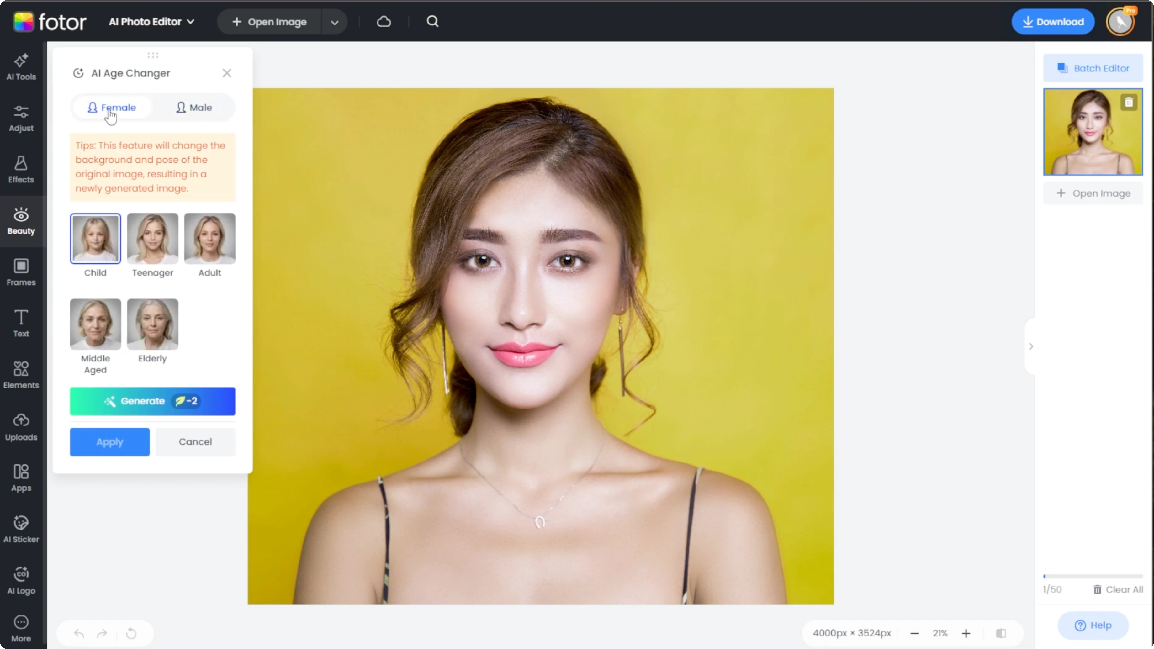
Task: Click the panel drag handle dots
Action: 153,55
